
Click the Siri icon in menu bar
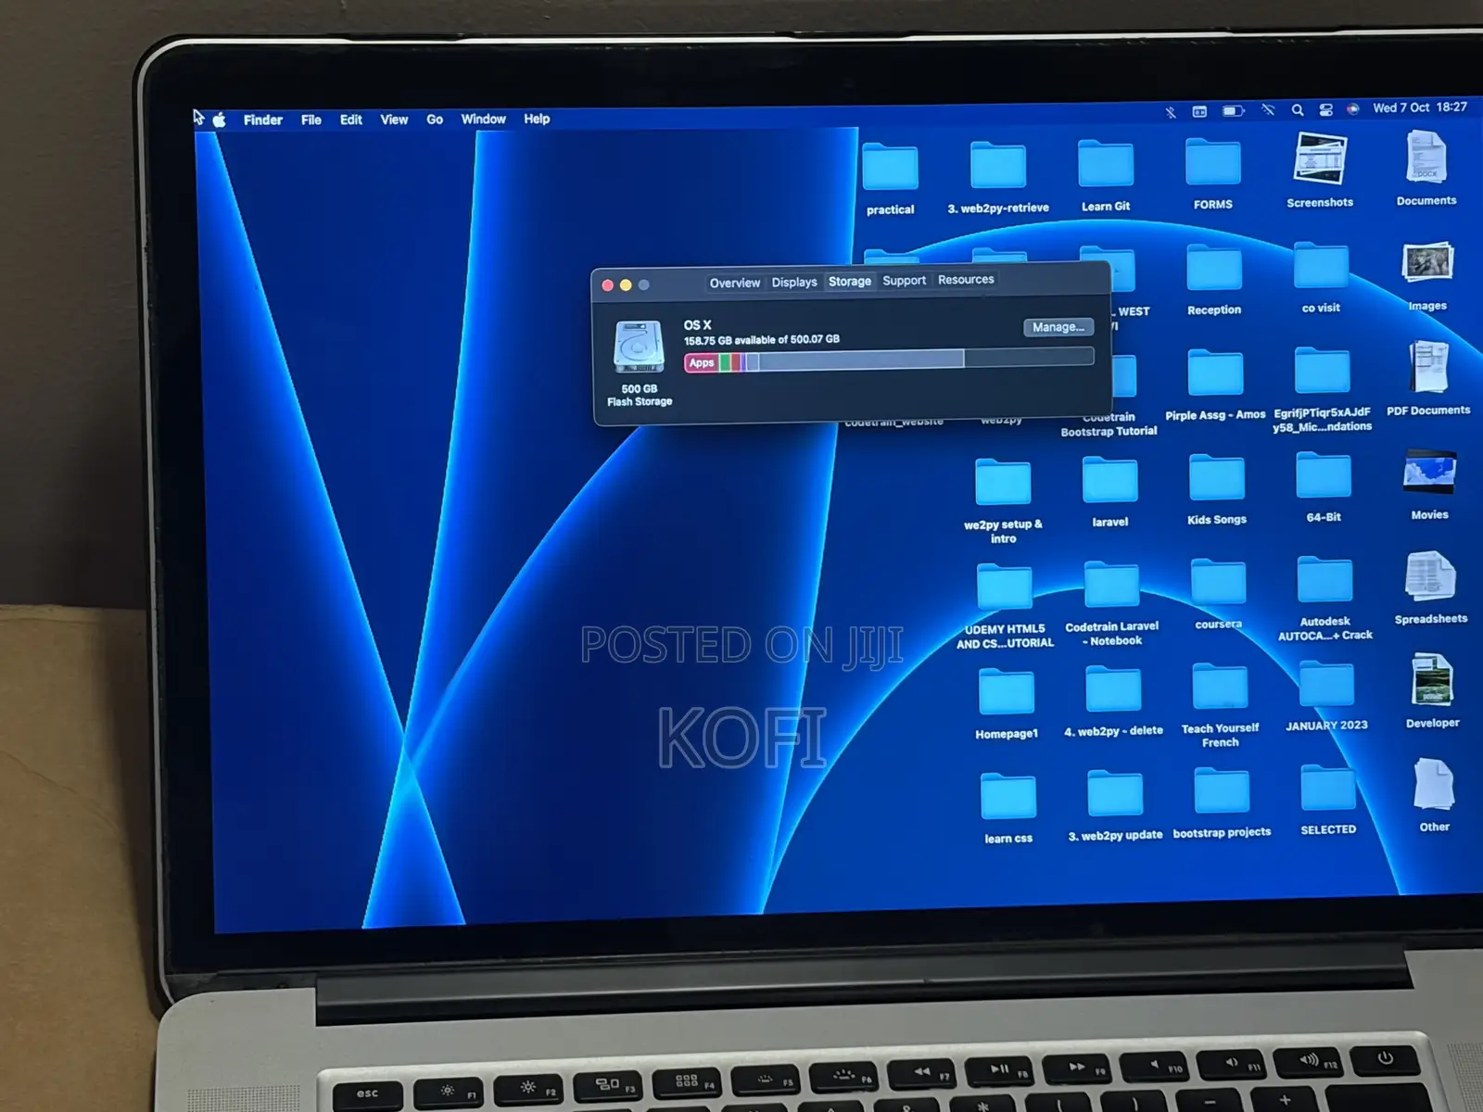[x=1353, y=108]
